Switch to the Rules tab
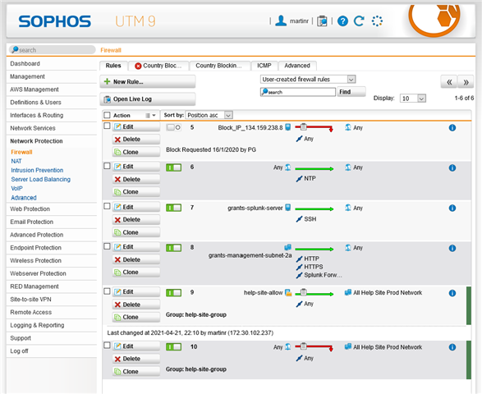Image resolution: width=482 pixels, height=394 pixels. [113, 66]
